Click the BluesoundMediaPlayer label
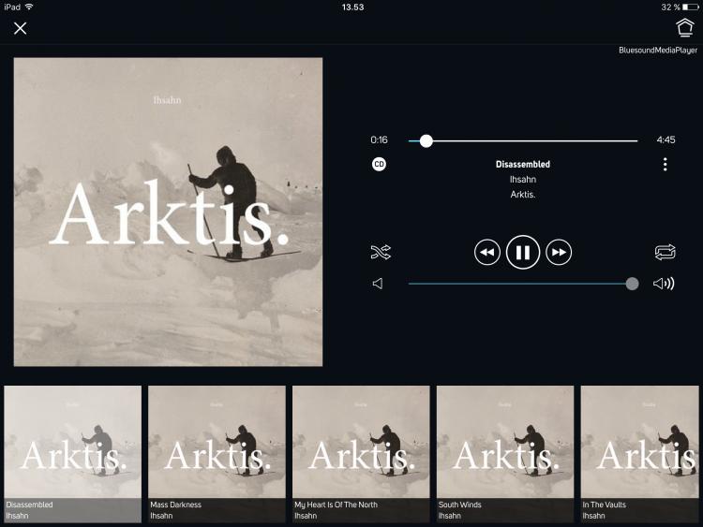This screenshot has width=703, height=527. click(658, 51)
